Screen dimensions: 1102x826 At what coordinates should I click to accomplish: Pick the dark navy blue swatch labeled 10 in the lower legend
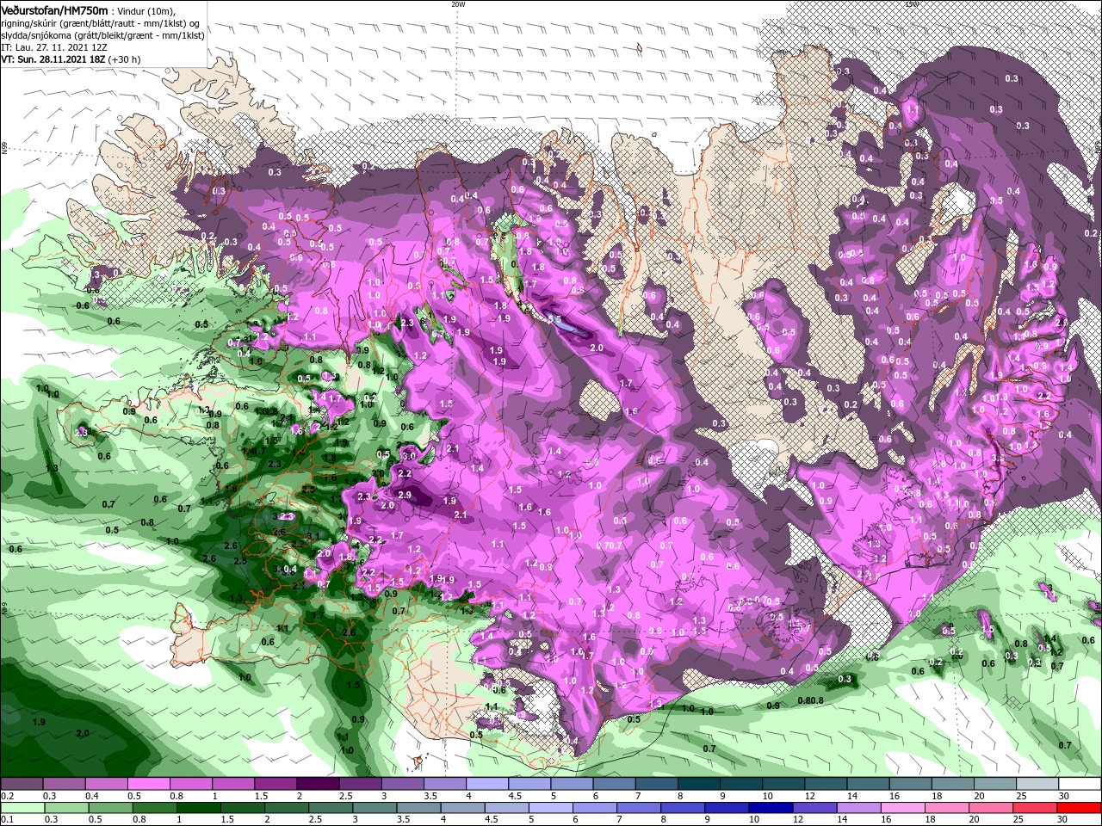coord(770,807)
